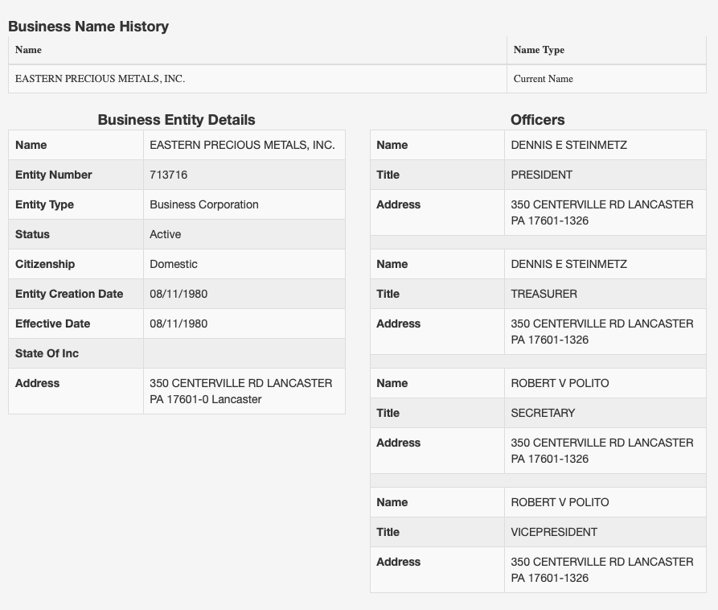Viewport: 718px width, 610px height.
Task: Click the PRESIDENT title value
Action: [x=542, y=175]
